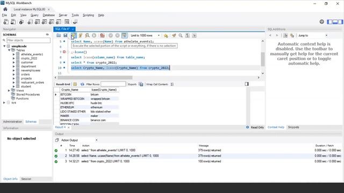The height and width of the screenshot is (193, 344).
Task: Toggle stop script on error
Action: click(102, 35)
